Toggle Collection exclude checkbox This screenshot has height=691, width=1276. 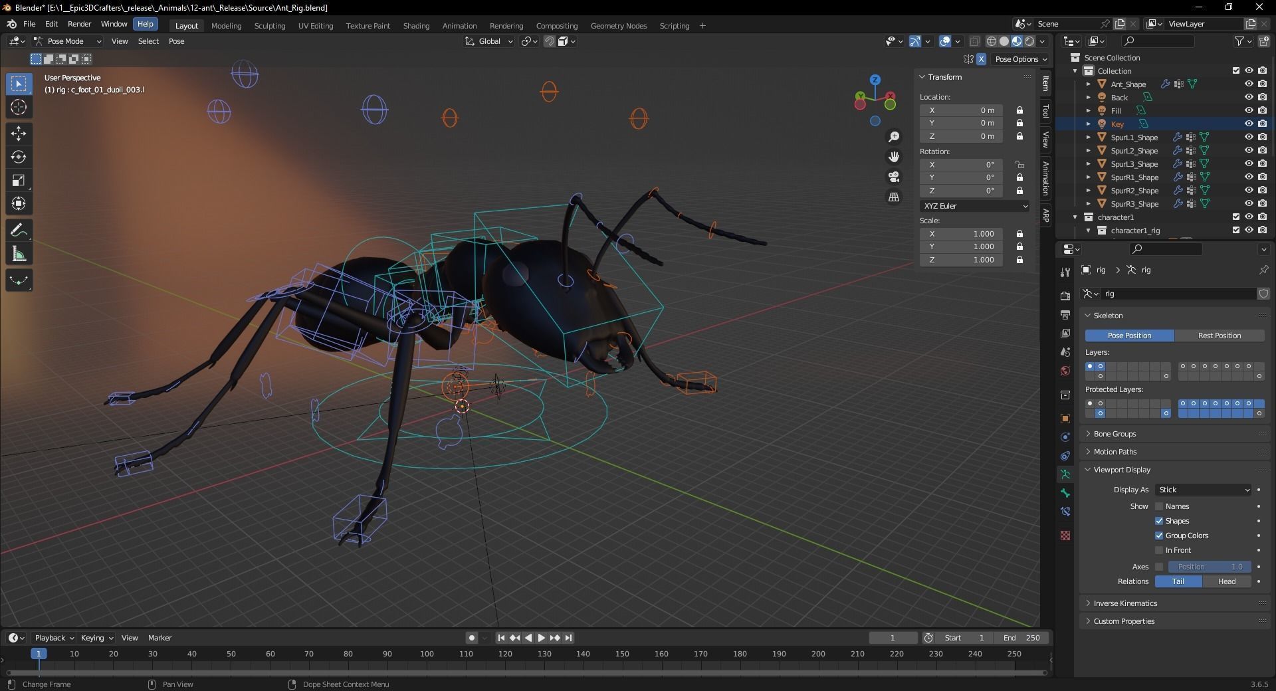[1236, 70]
